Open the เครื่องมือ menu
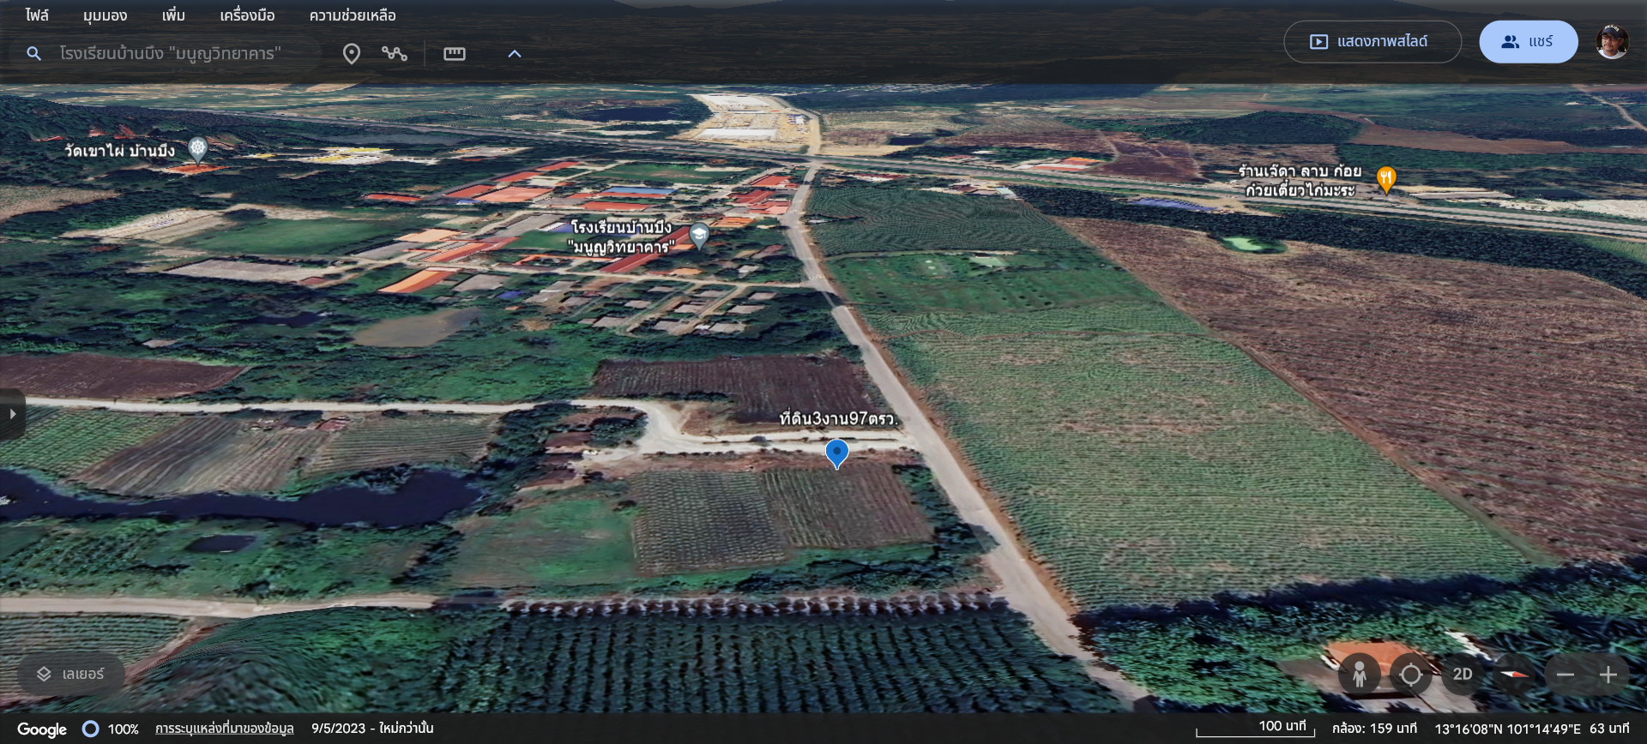 247,15
